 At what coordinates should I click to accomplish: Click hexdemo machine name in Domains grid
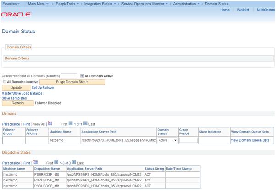(56, 140)
